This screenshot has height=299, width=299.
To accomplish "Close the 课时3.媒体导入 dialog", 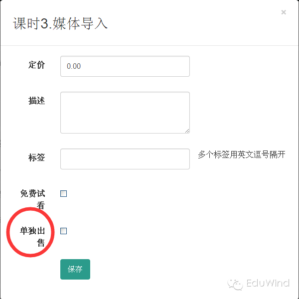I will (x=284, y=12).
